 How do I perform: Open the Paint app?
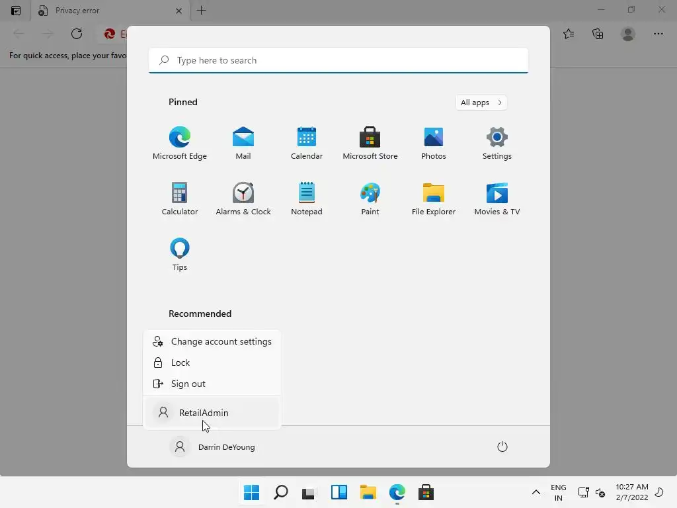point(370,198)
